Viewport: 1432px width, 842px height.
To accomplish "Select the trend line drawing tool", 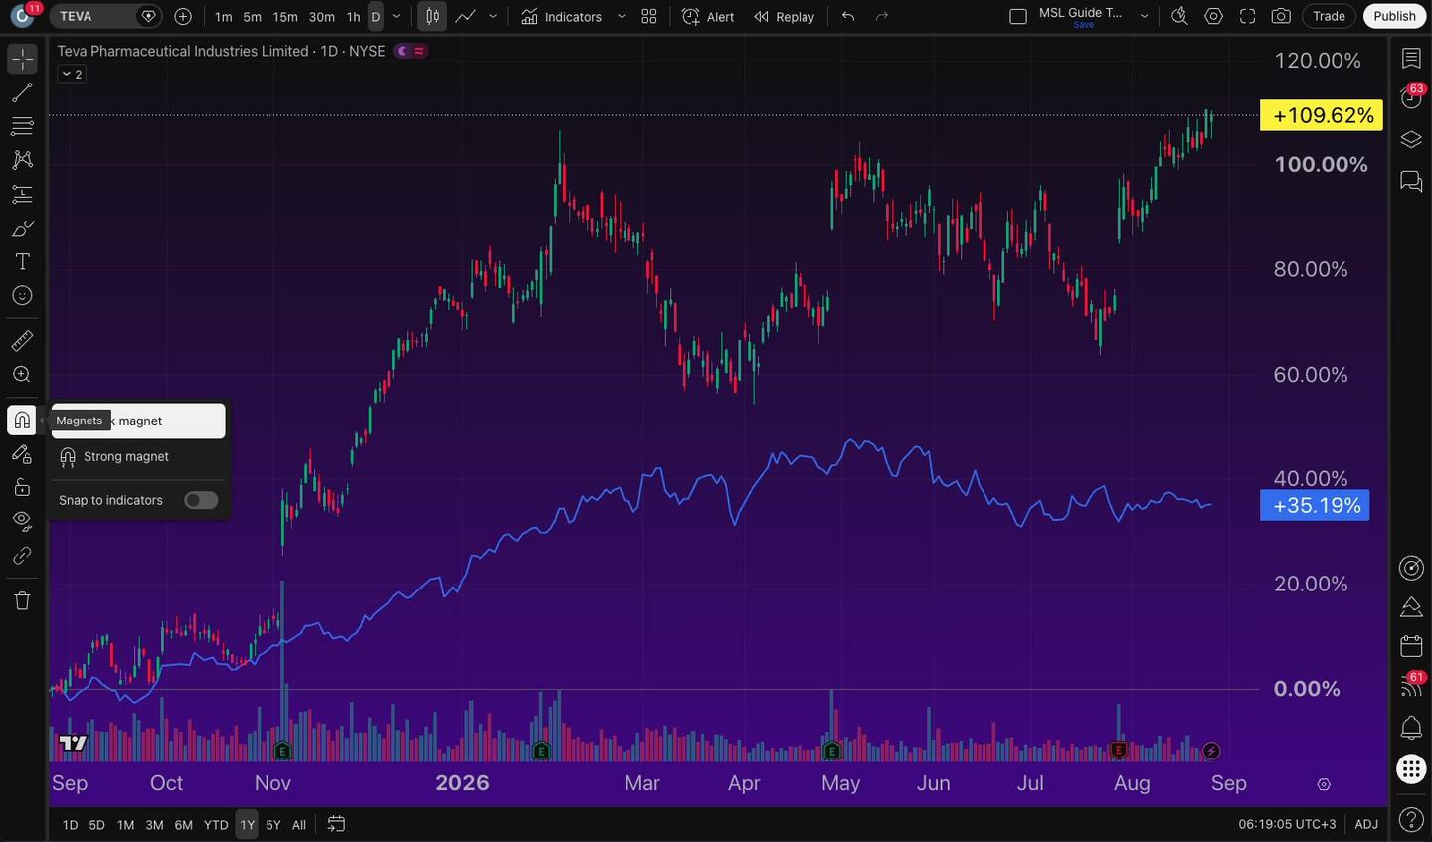I will tap(22, 93).
